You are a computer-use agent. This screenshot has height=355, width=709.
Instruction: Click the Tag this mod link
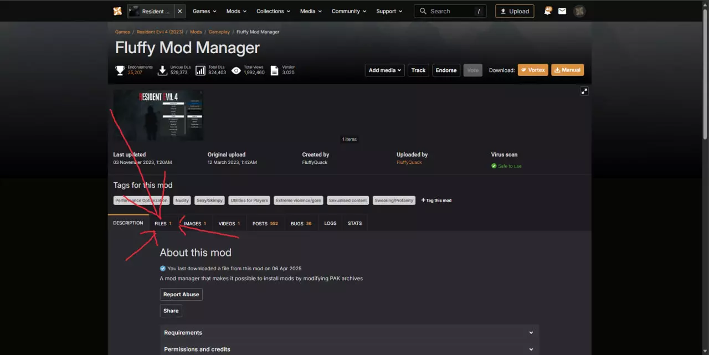[436, 200]
